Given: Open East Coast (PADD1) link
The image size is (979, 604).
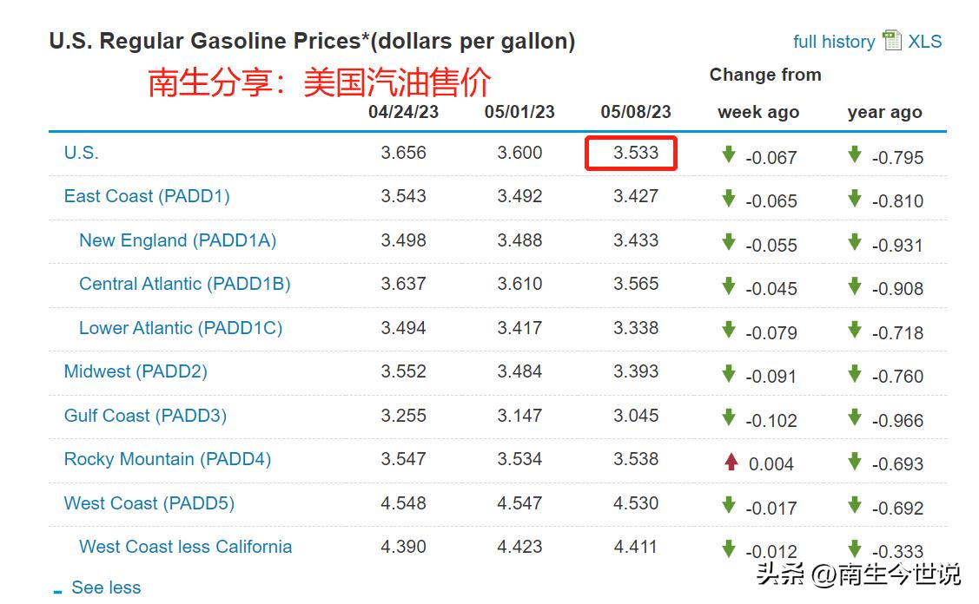Looking at the screenshot, I should coord(147,196).
